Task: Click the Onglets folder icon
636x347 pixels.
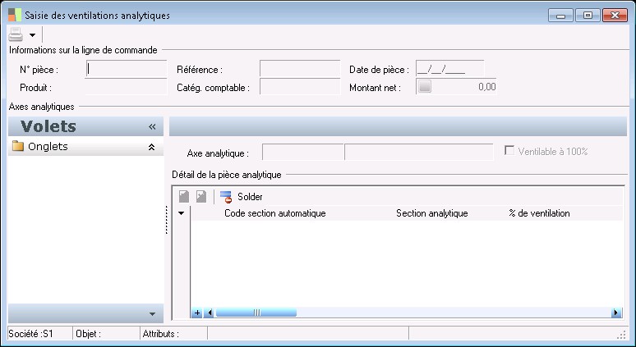Action: [x=18, y=147]
